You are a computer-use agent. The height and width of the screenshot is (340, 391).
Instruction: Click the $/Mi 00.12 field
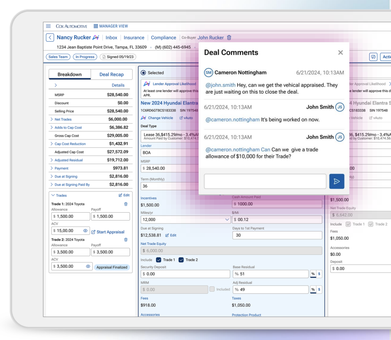click(277, 220)
